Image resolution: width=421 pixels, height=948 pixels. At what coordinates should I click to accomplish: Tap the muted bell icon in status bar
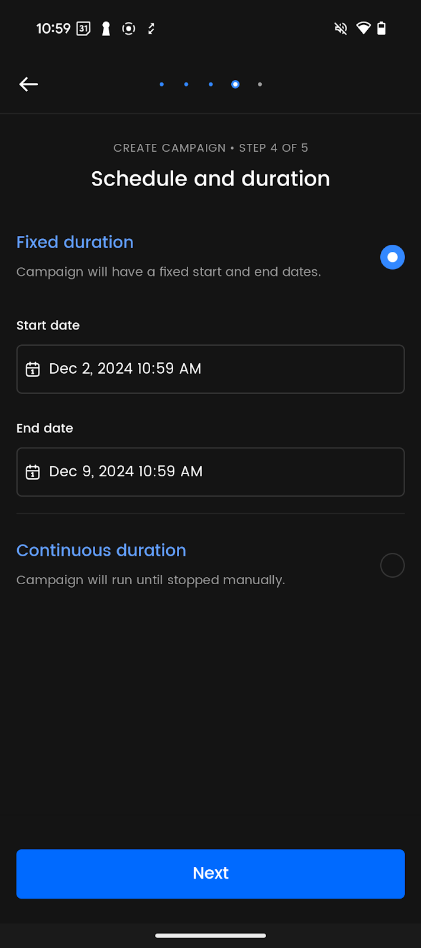(x=341, y=28)
